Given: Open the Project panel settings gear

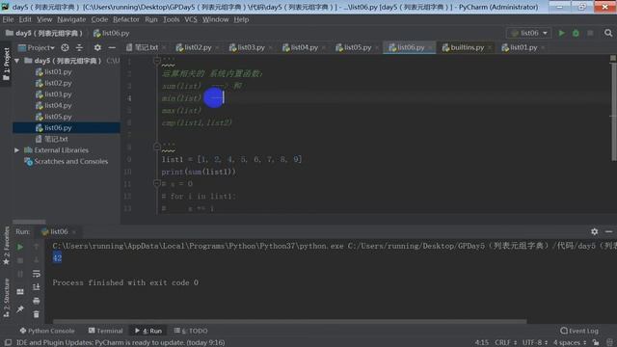Looking at the screenshot, I should [x=97, y=47].
